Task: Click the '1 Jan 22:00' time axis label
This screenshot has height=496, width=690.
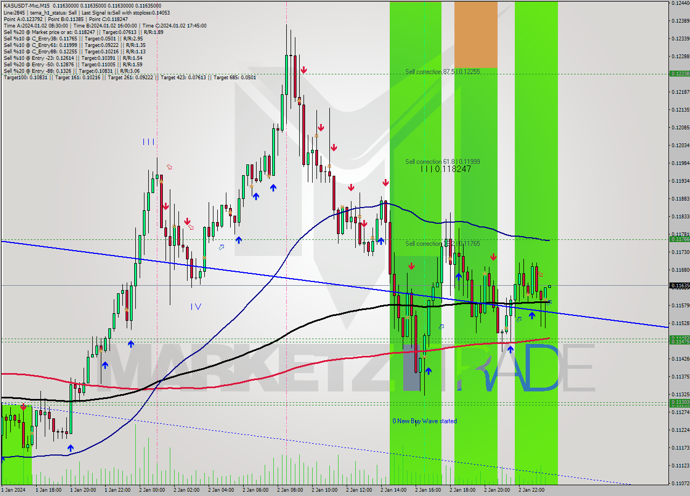Action: point(117,490)
